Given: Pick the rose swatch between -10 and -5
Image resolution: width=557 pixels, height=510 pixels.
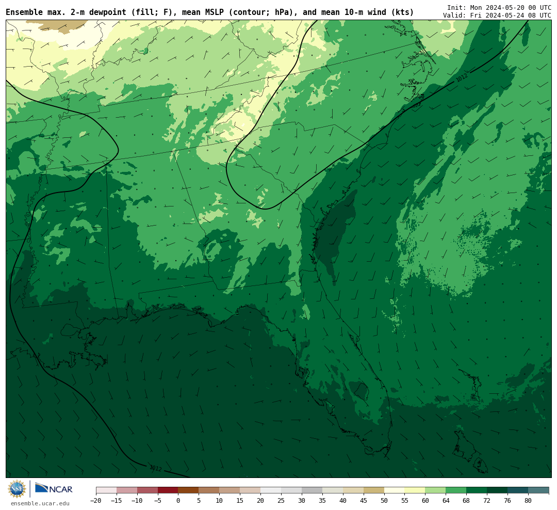Looking at the screenshot, I should (148, 490).
